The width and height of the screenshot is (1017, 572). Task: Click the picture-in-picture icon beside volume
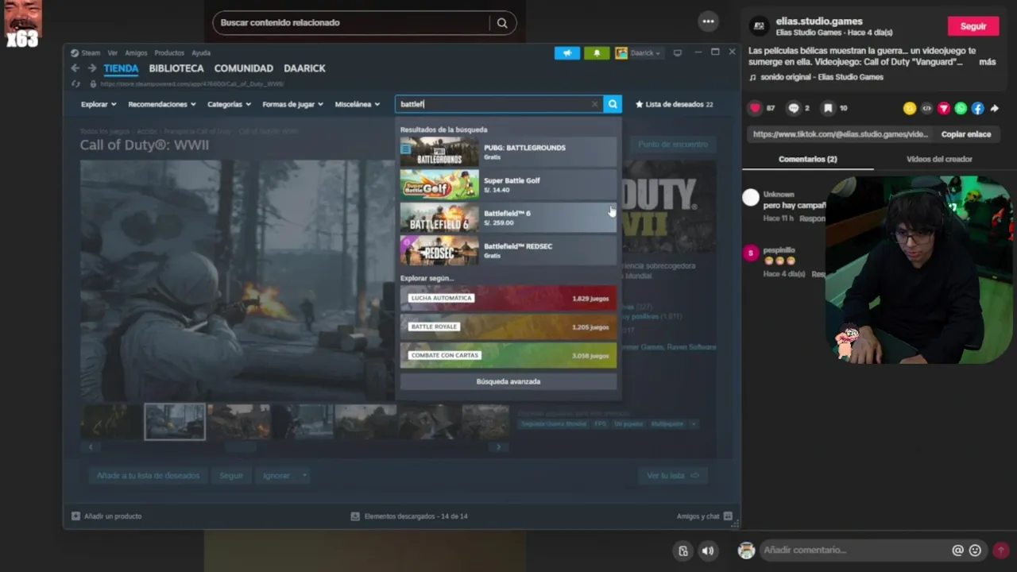coord(683,551)
